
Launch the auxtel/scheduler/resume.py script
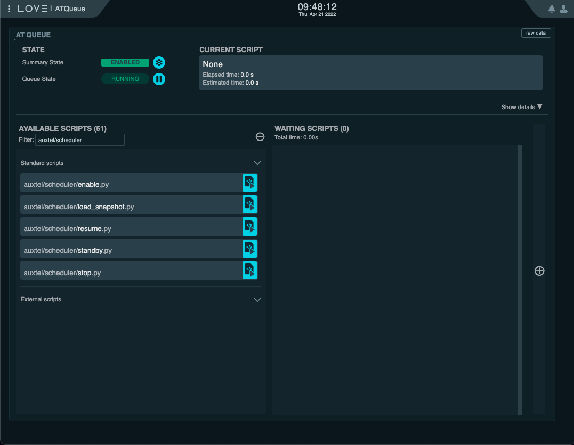(x=250, y=226)
